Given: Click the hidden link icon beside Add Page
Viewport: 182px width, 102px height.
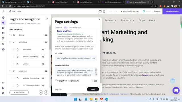Looking at the screenshot, I should (x=46, y=92).
